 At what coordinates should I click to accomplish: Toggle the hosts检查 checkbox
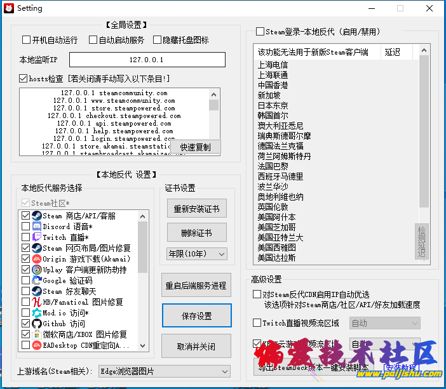coord(24,79)
